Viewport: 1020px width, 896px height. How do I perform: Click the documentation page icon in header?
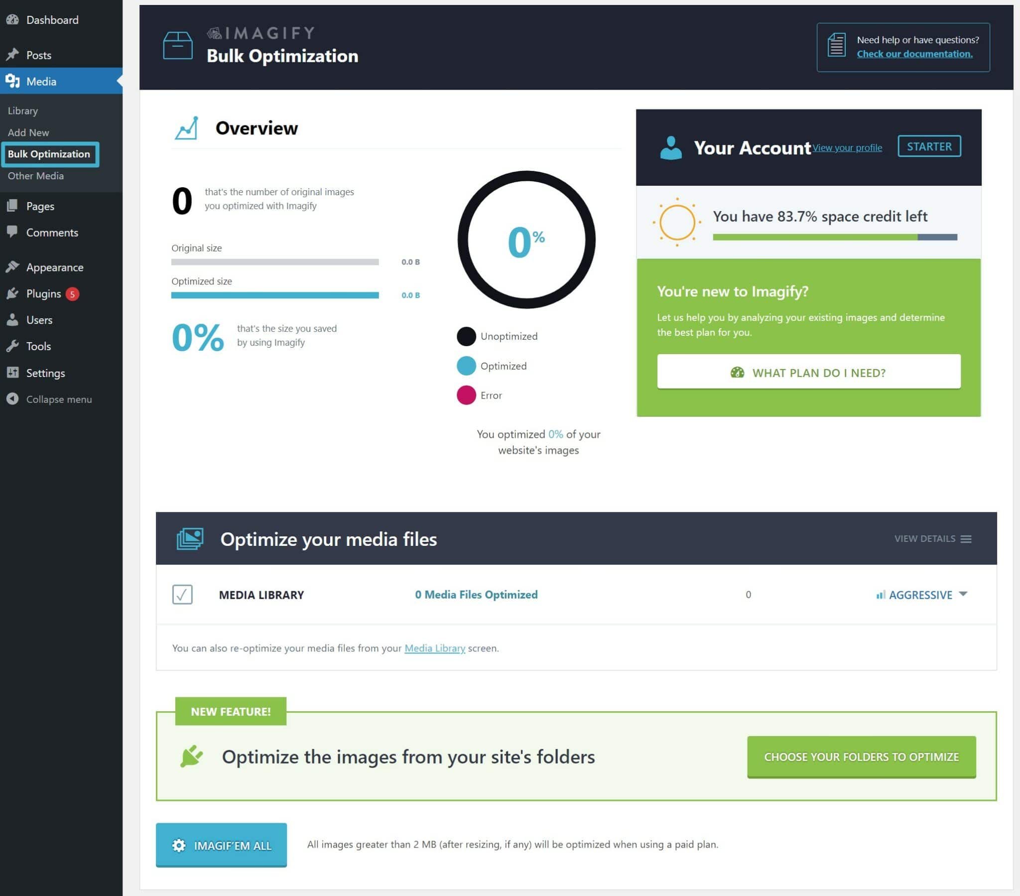[x=836, y=45]
